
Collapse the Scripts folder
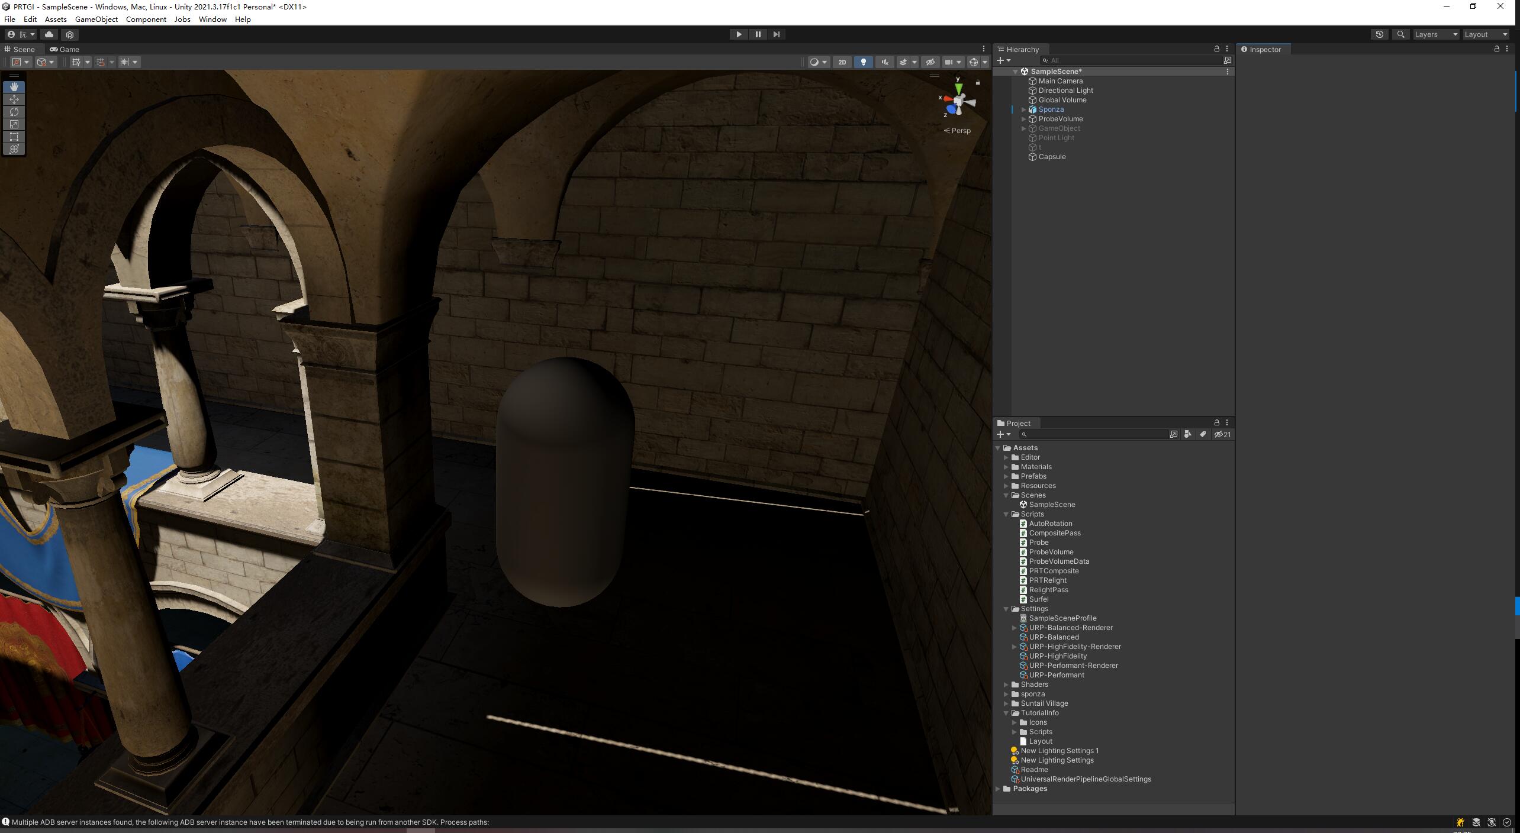1006,514
